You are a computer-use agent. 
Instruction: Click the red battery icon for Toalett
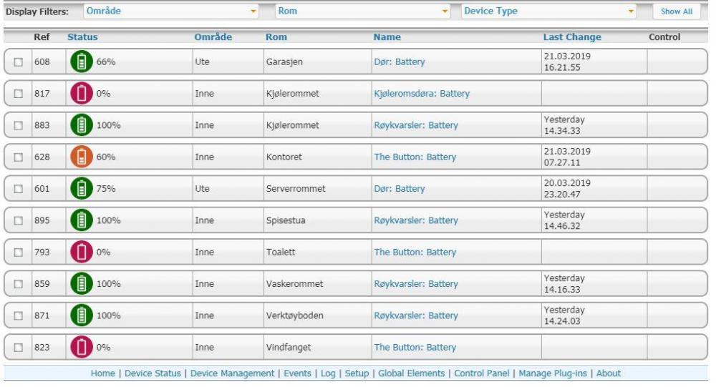point(80,252)
